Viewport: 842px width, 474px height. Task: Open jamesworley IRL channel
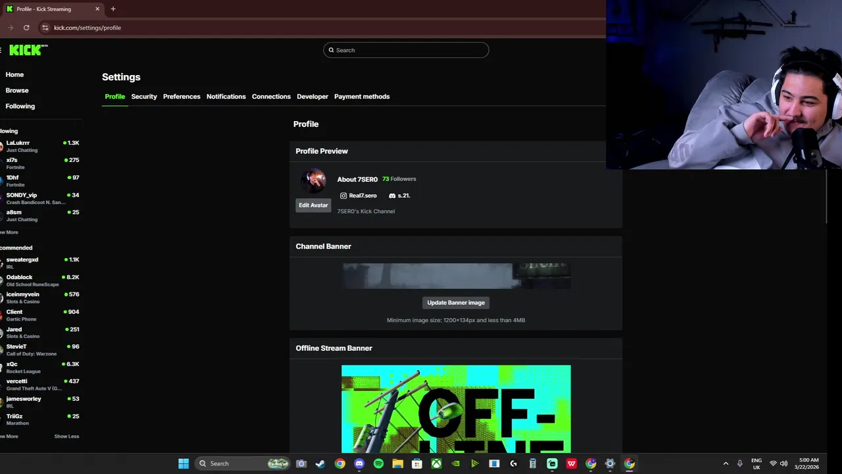click(x=39, y=402)
